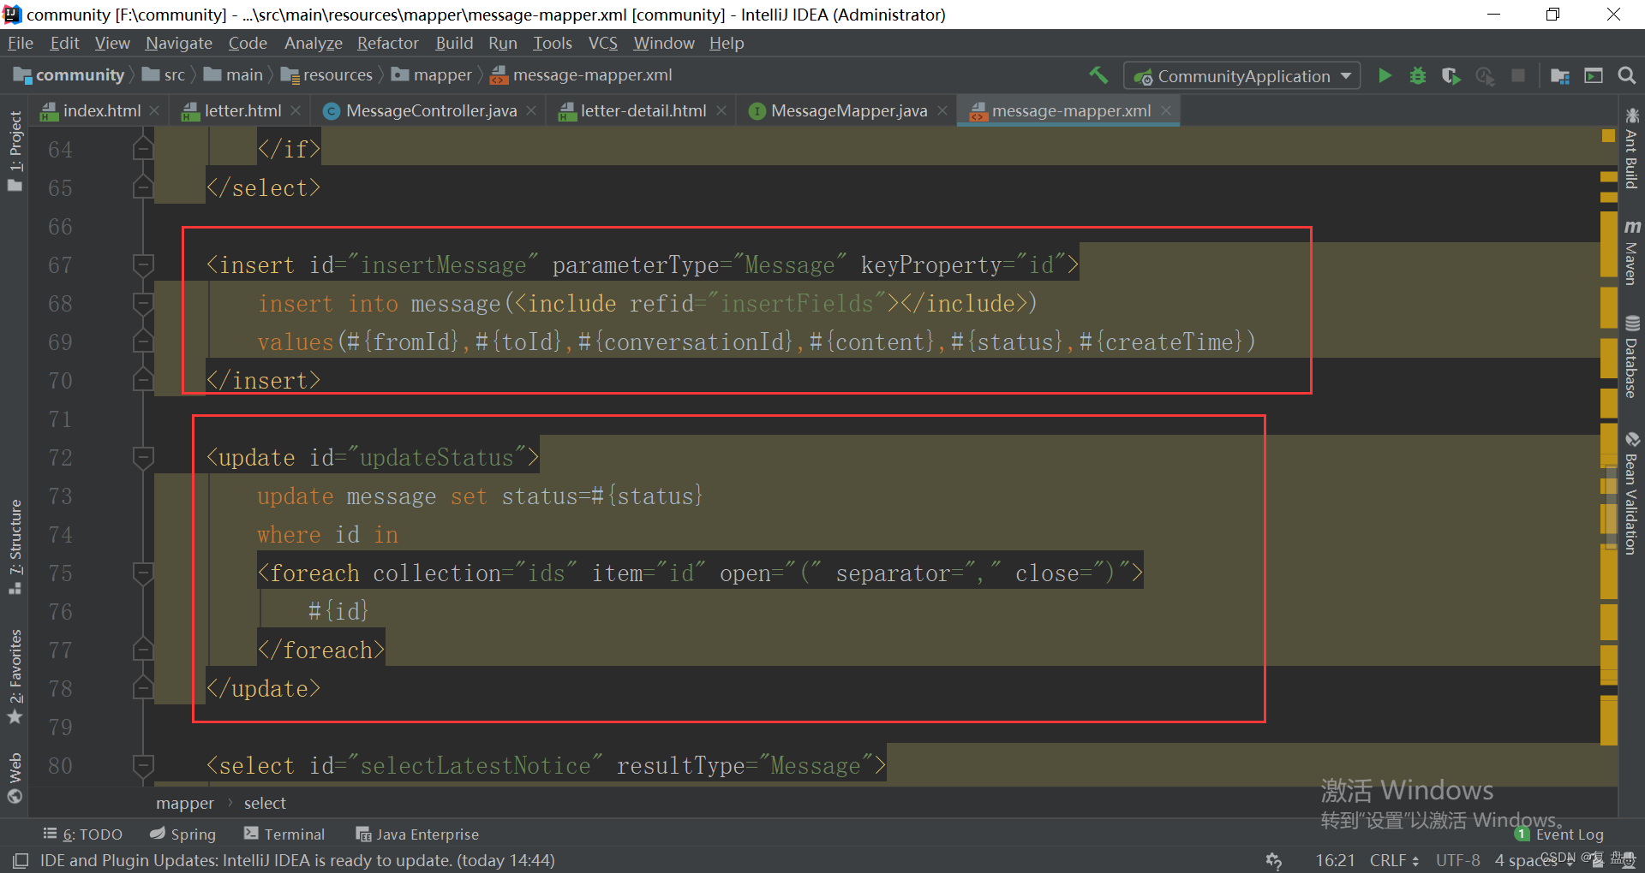Open the Web tool window
The image size is (1645, 873).
(15, 778)
